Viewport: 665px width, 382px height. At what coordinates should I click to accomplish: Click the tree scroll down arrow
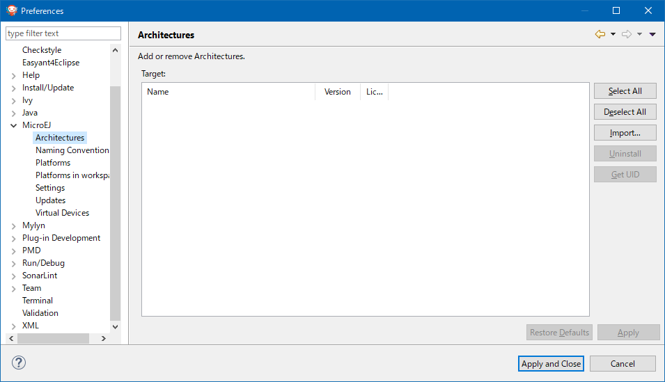coord(115,326)
